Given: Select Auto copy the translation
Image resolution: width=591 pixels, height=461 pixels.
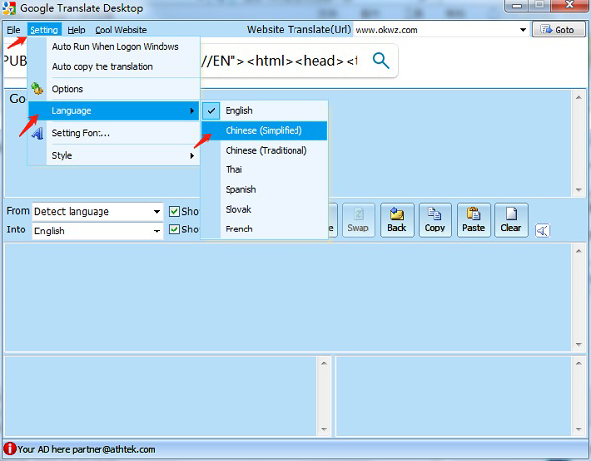Looking at the screenshot, I should click(x=114, y=66).
